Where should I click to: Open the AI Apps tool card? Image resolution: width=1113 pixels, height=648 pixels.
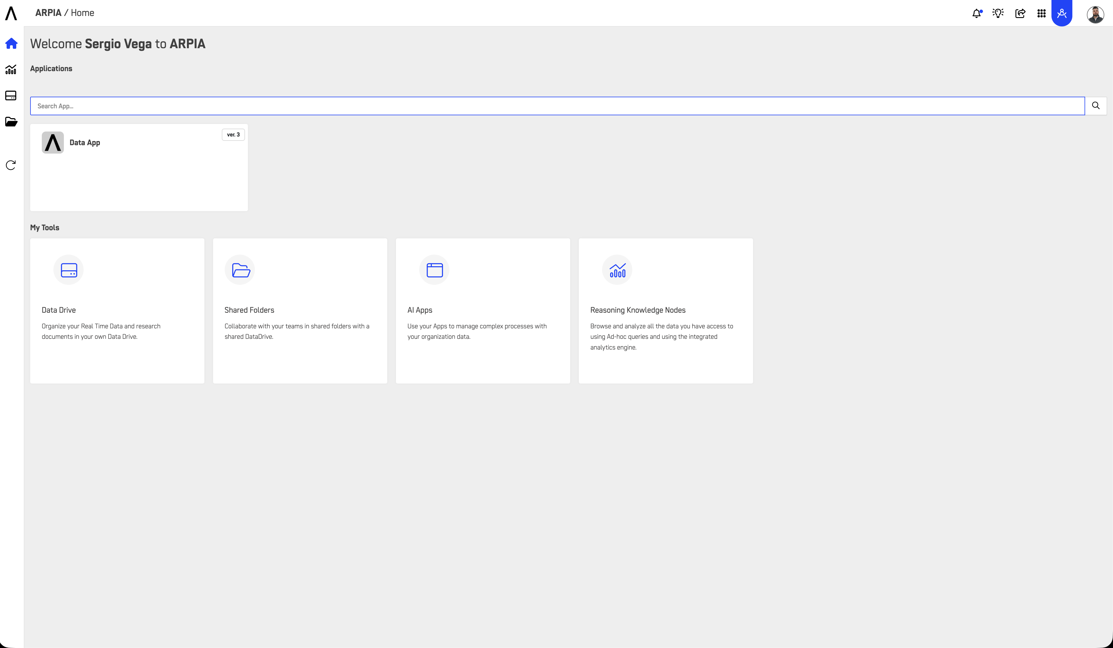click(483, 311)
